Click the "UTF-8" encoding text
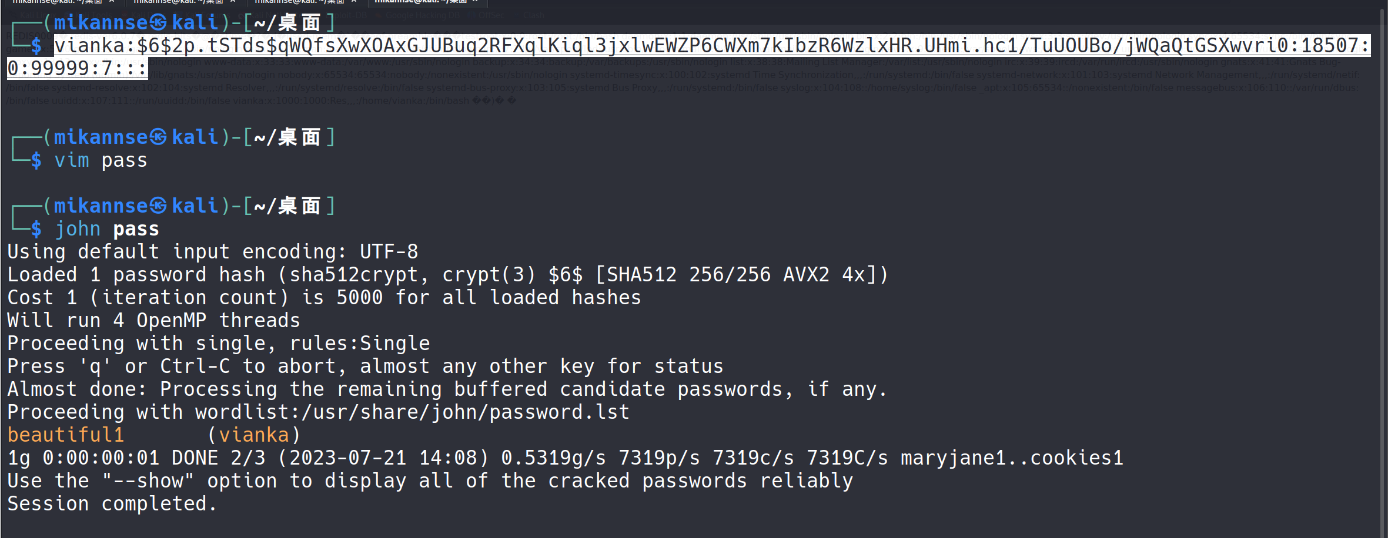The height and width of the screenshot is (538, 1388). (389, 252)
